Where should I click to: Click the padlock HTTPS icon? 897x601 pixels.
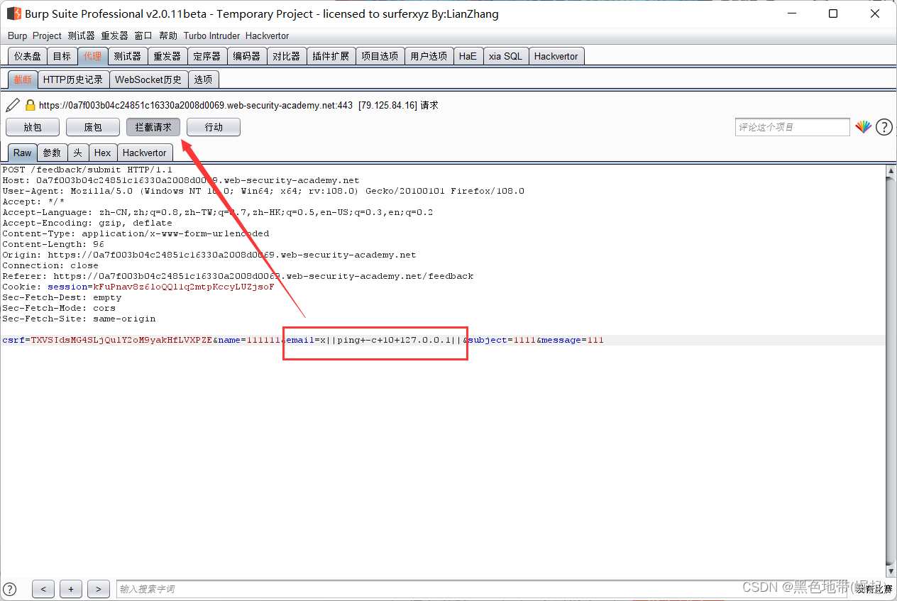pyautogui.click(x=30, y=105)
